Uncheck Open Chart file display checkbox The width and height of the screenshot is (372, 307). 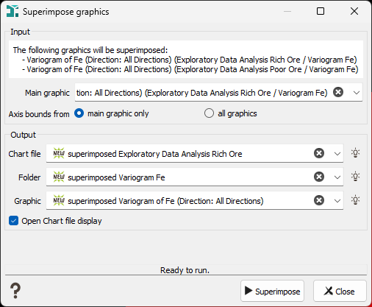[x=13, y=221]
